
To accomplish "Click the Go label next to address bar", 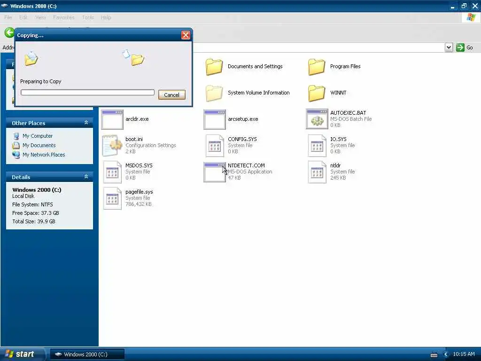I will (470, 47).
